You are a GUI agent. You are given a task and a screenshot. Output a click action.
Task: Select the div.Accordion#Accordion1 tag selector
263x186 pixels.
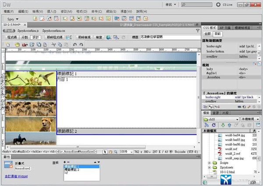pos(76,152)
